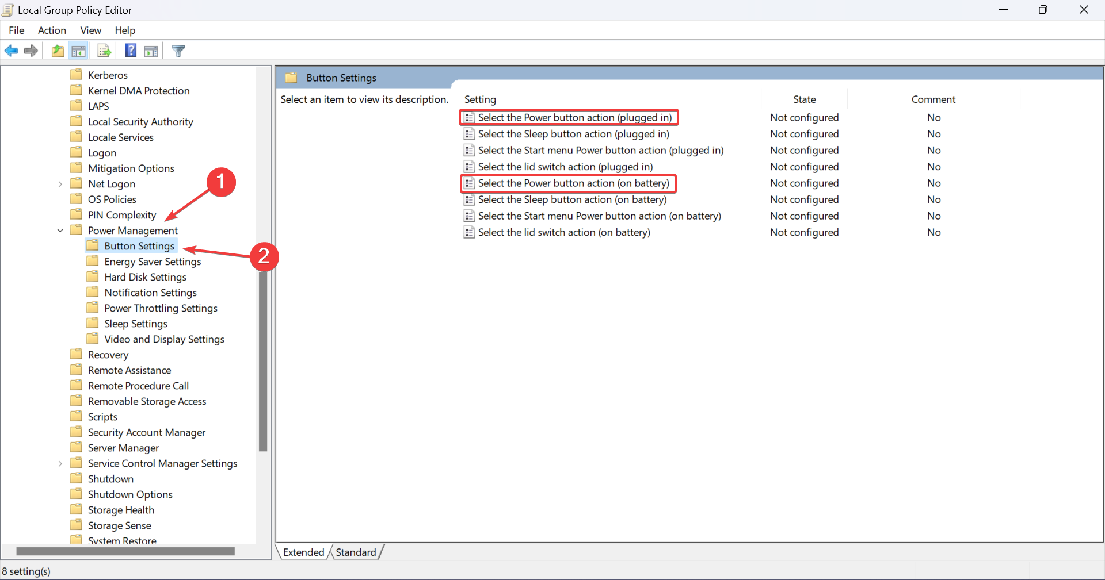Select Kernel DMA Protection tree item
Image resolution: width=1105 pixels, height=580 pixels.
[139, 90]
